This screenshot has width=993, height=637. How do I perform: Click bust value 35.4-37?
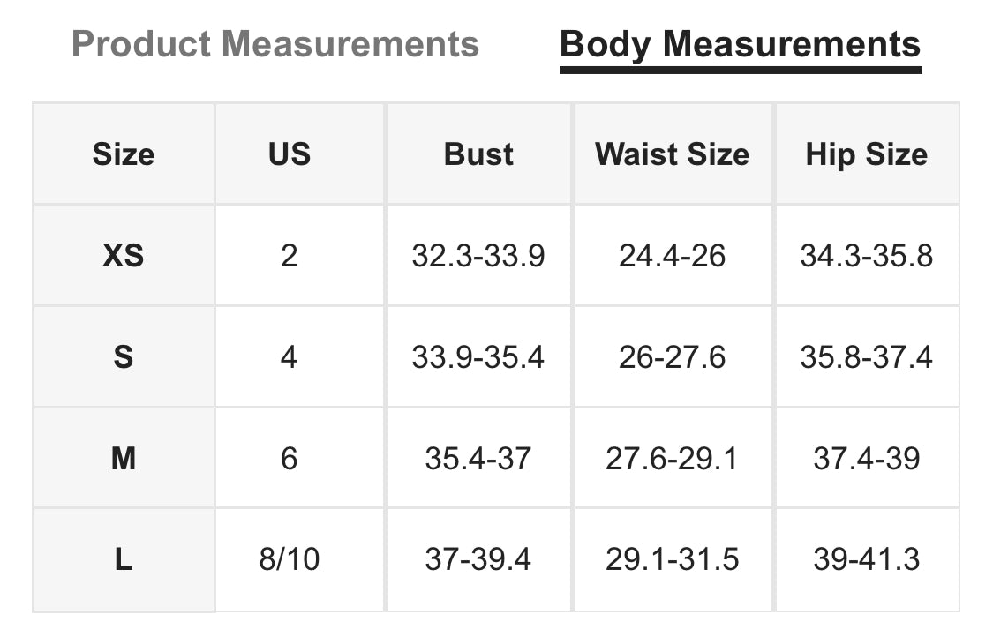pyautogui.click(x=478, y=459)
